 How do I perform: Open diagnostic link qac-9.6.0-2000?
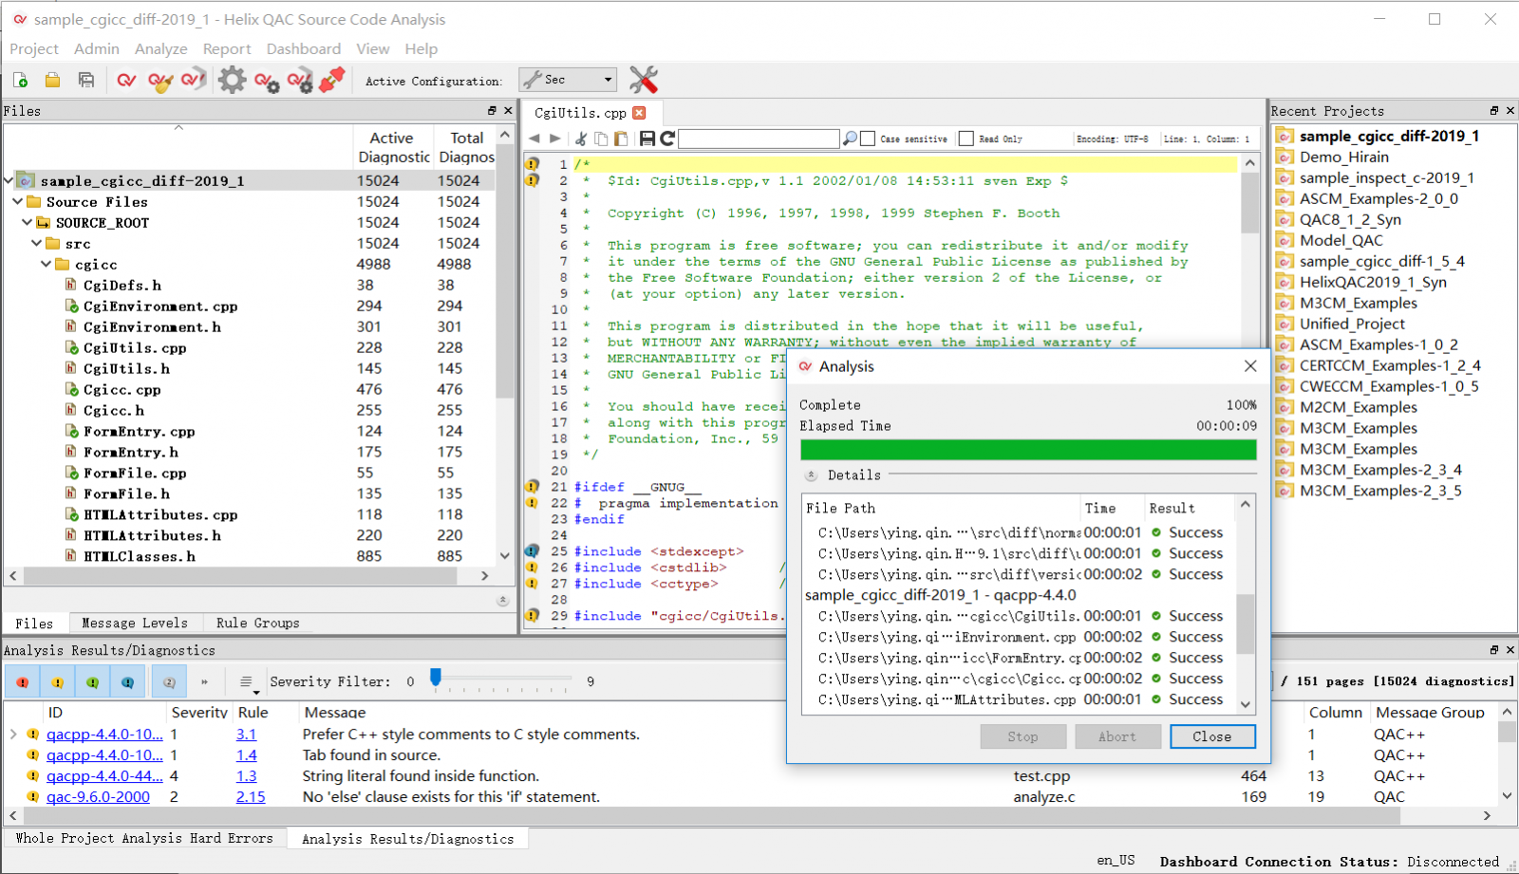point(98,797)
